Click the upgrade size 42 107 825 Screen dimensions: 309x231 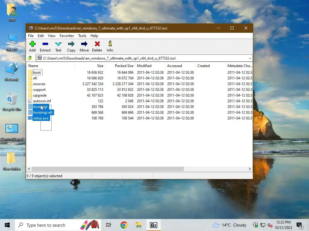pyautogui.click(x=95, y=95)
